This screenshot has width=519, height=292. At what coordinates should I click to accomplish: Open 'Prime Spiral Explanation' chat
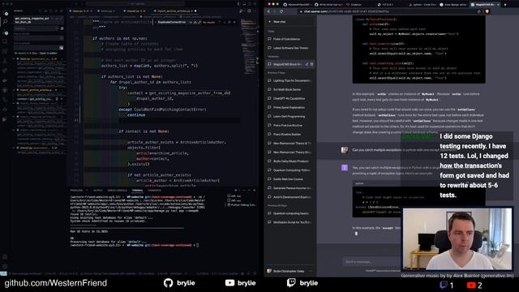(290, 107)
